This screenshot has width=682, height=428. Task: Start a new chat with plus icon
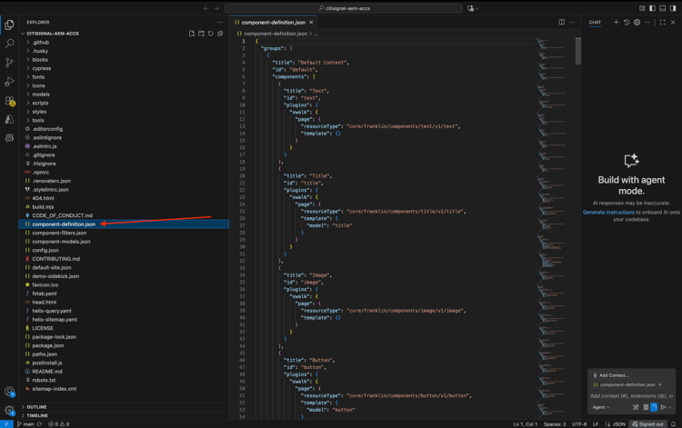click(x=616, y=22)
